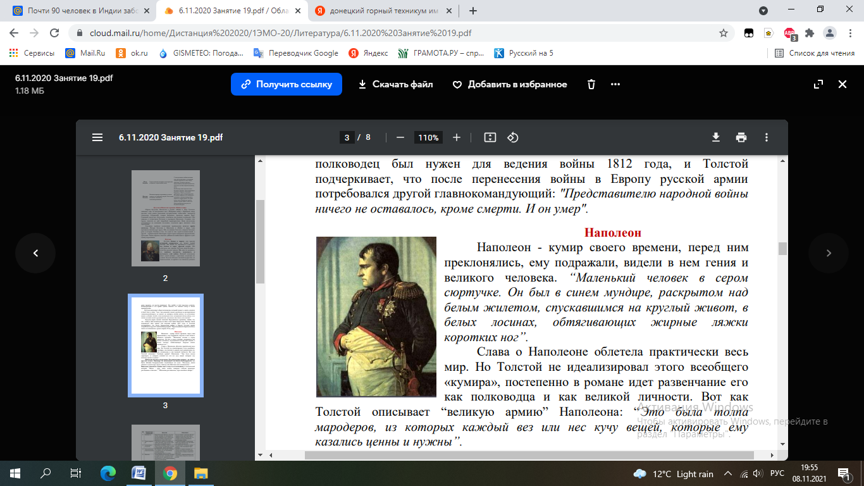Screen dimensions: 864x486
Task: Open the weather widget 12°C Light rain
Action: 673,474
